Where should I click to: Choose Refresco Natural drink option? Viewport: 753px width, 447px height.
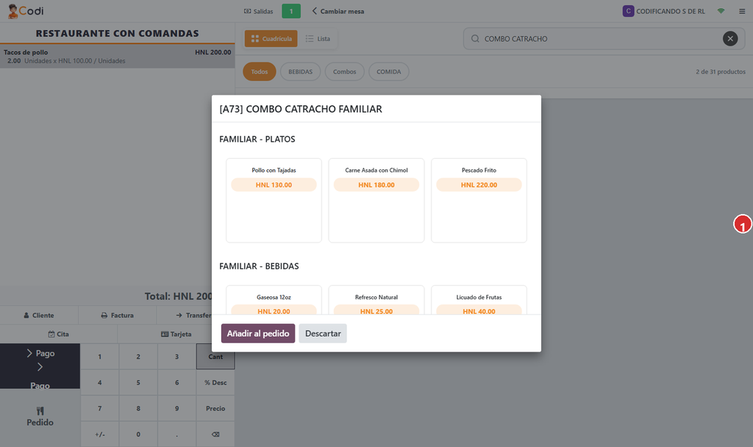coord(376,300)
